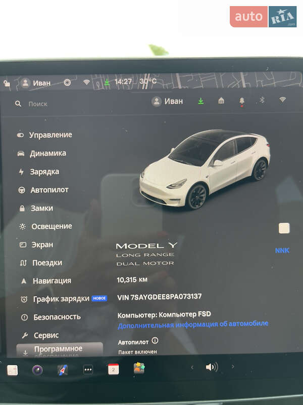Click the Поиск search field
303x405 pixels.
point(38,104)
